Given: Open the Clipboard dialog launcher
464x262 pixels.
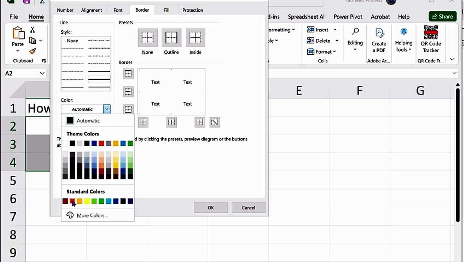Looking at the screenshot, I should 44,61.
